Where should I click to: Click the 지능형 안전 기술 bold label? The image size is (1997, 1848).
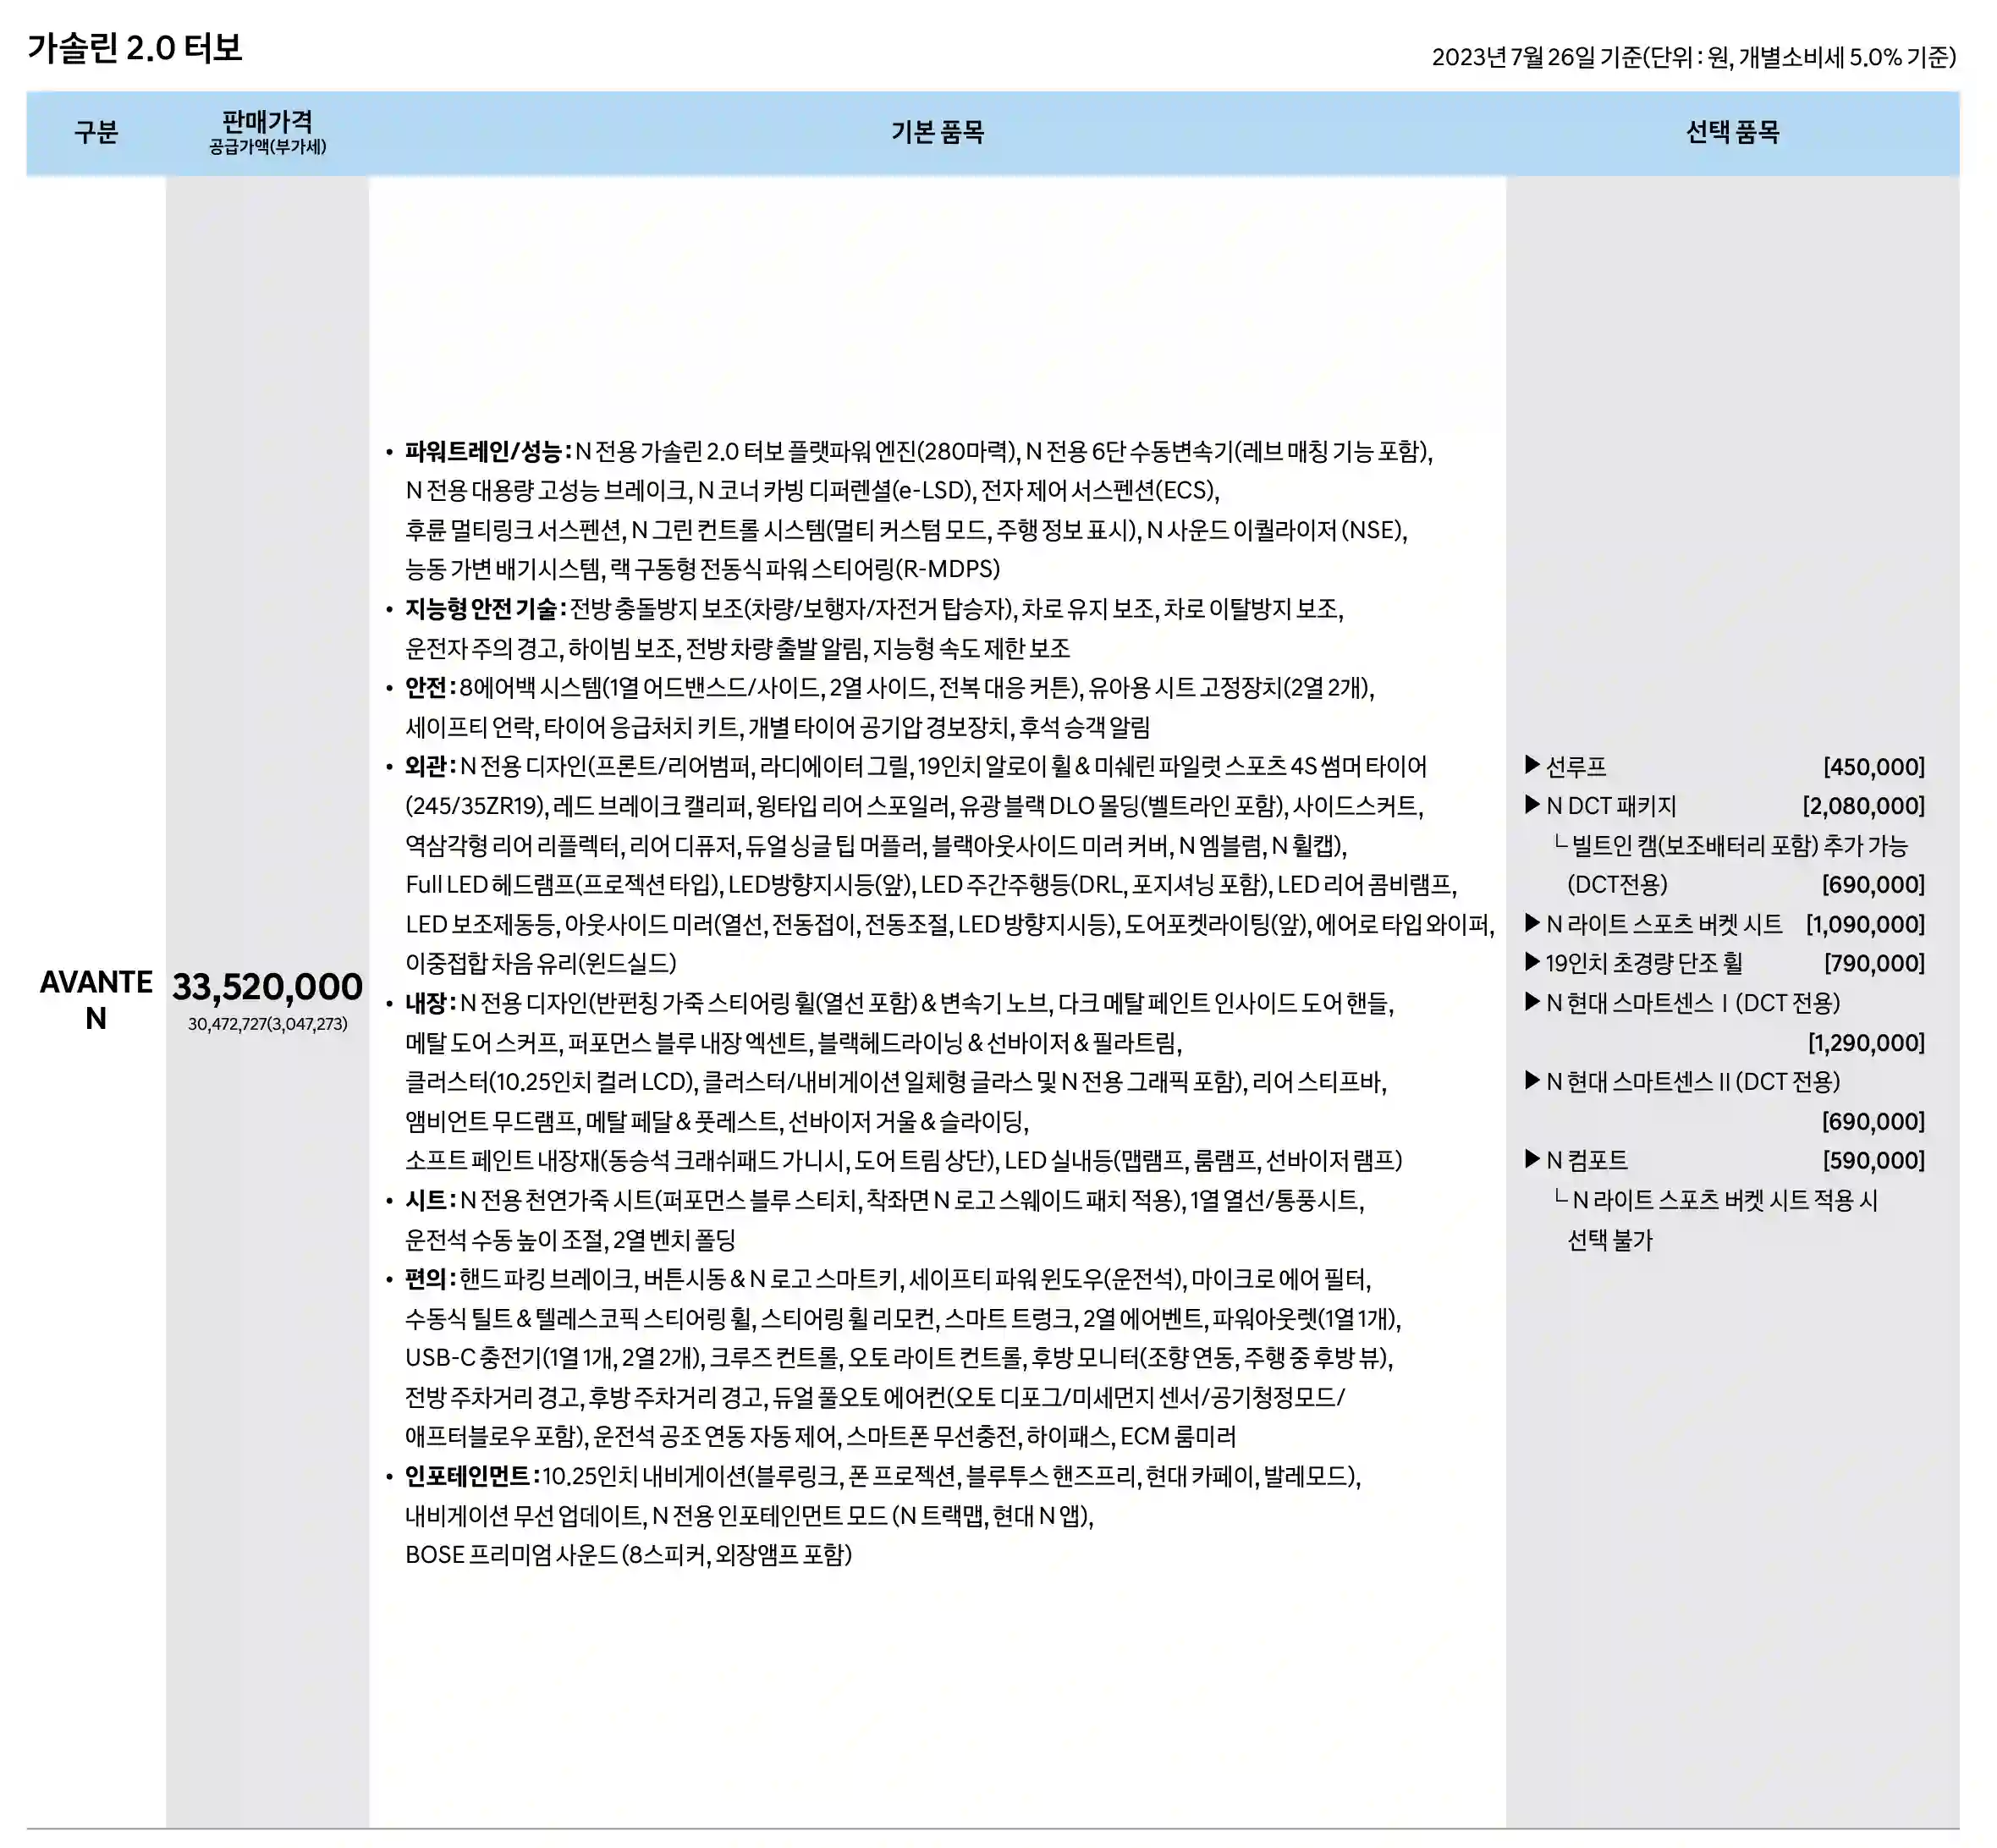click(x=485, y=609)
